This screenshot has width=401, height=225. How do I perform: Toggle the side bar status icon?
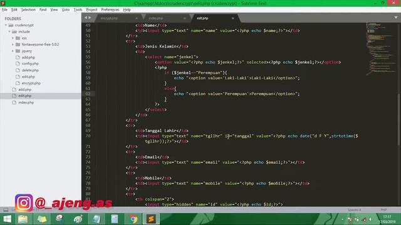pyautogui.click(x=6, y=210)
